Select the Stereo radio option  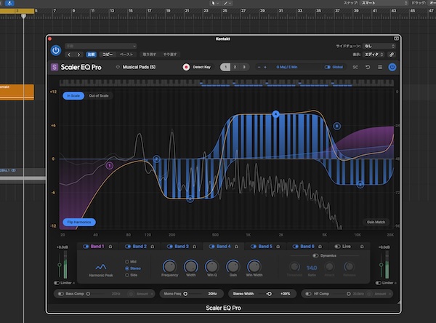click(127, 268)
